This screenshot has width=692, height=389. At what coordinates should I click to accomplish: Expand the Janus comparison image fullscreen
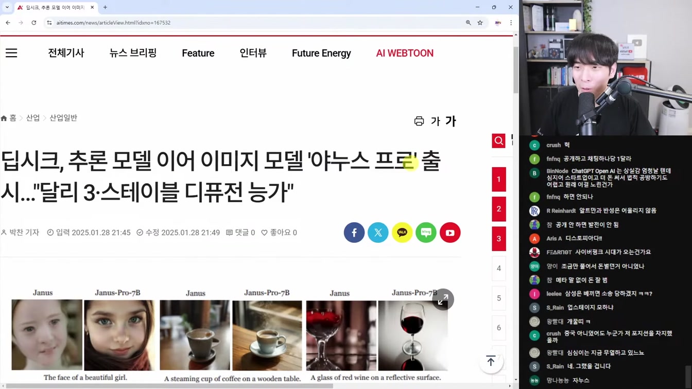tap(443, 299)
